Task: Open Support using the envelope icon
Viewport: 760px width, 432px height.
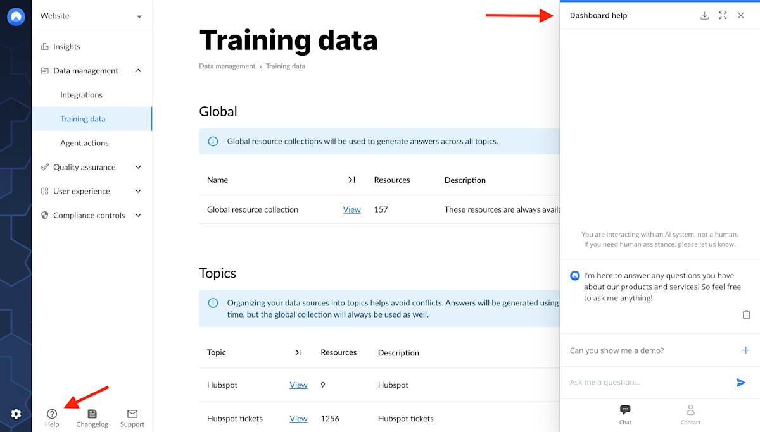Action: (132, 415)
